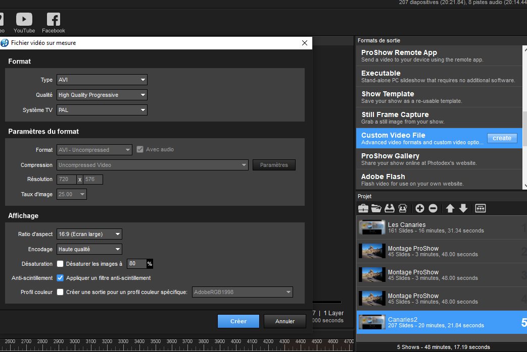Toggle the Avec audio checkbox
The width and height of the screenshot is (527, 352).
pyautogui.click(x=140, y=149)
